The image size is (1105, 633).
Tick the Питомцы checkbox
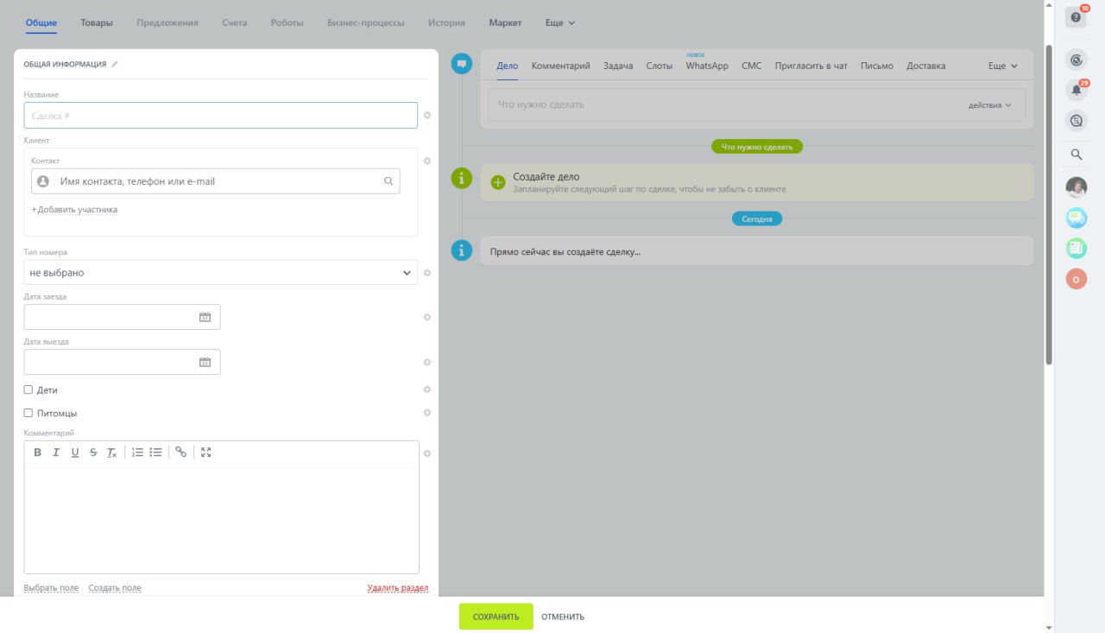click(x=28, y=413)
